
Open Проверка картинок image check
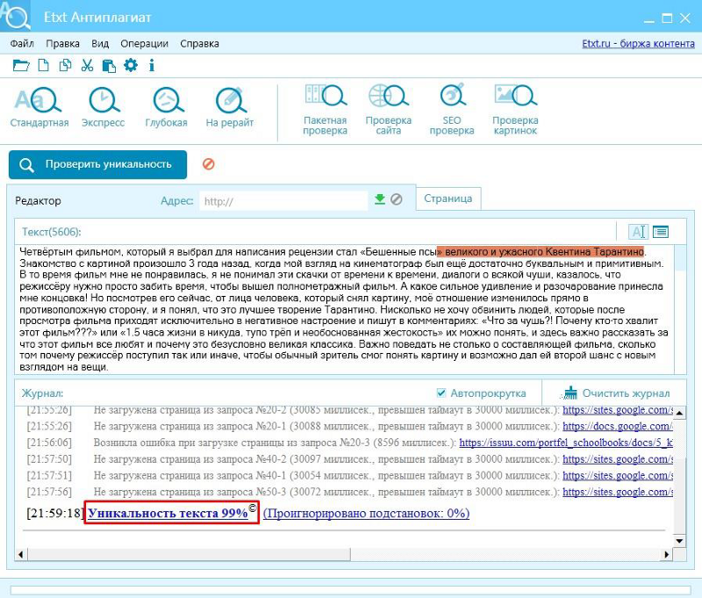pyautogui.click(x=515, y=110)
